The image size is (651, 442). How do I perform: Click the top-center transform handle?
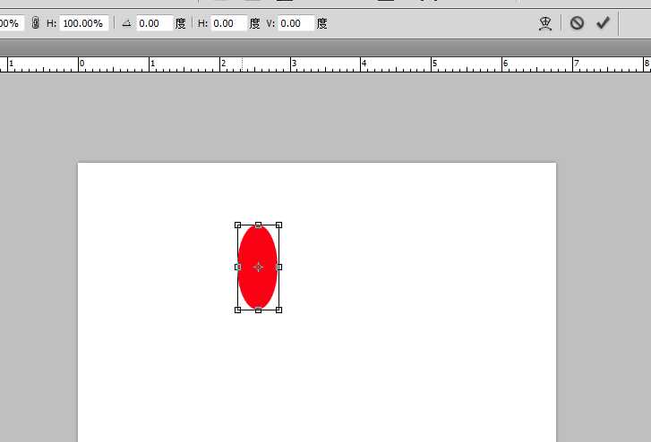(x=258, y=225)
